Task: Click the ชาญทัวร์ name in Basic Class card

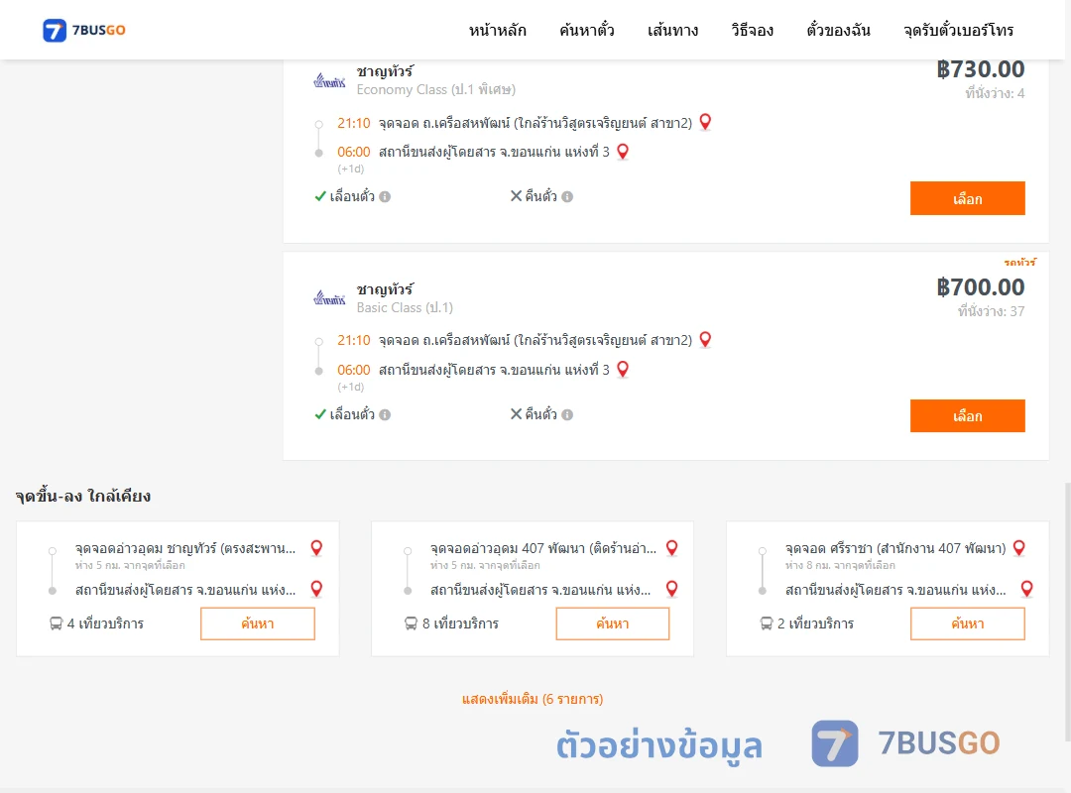Action: point(385,288)
